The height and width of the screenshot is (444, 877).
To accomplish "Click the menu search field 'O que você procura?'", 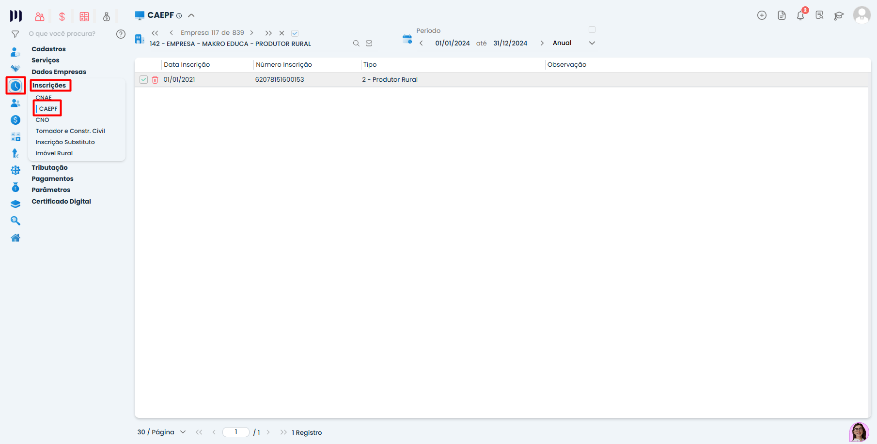I will click(x=62, y=34).
